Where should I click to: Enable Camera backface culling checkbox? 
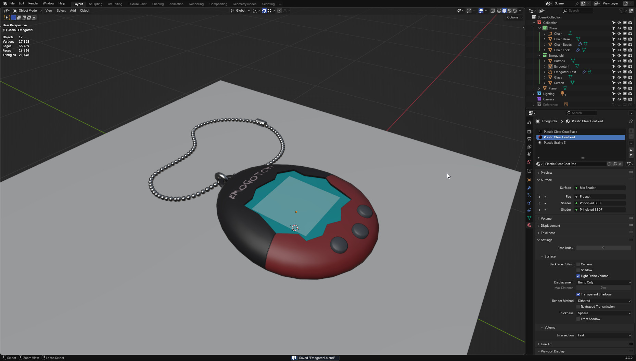pos(578,264)
